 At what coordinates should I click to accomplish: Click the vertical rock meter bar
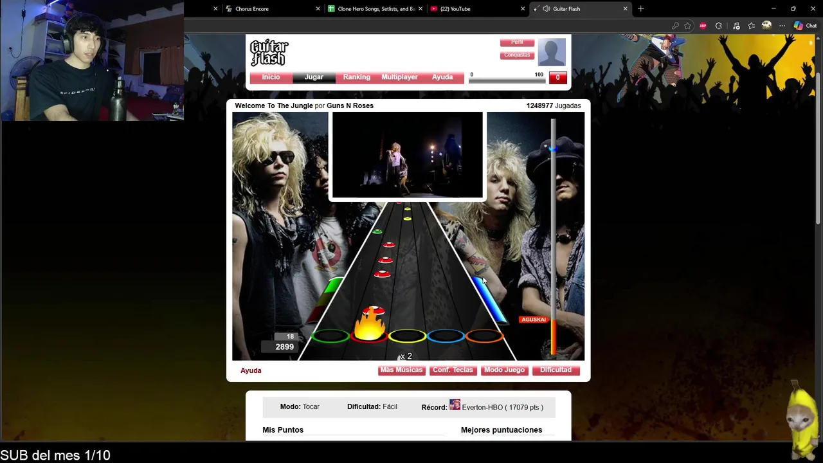click(553, 237)
